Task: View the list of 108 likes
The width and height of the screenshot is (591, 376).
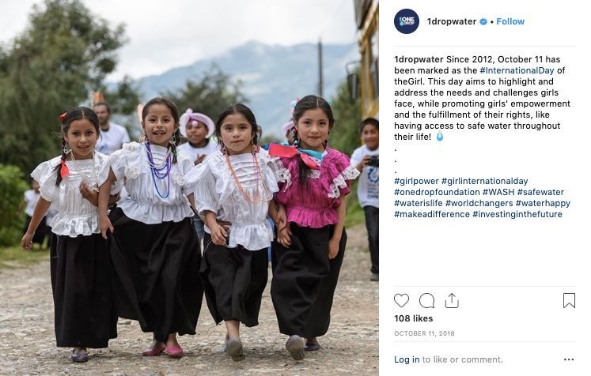Action: click(x=414, y=318)
